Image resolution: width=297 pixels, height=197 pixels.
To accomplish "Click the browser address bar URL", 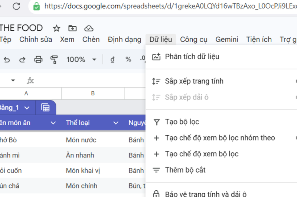I will click(x=170, y=6).
